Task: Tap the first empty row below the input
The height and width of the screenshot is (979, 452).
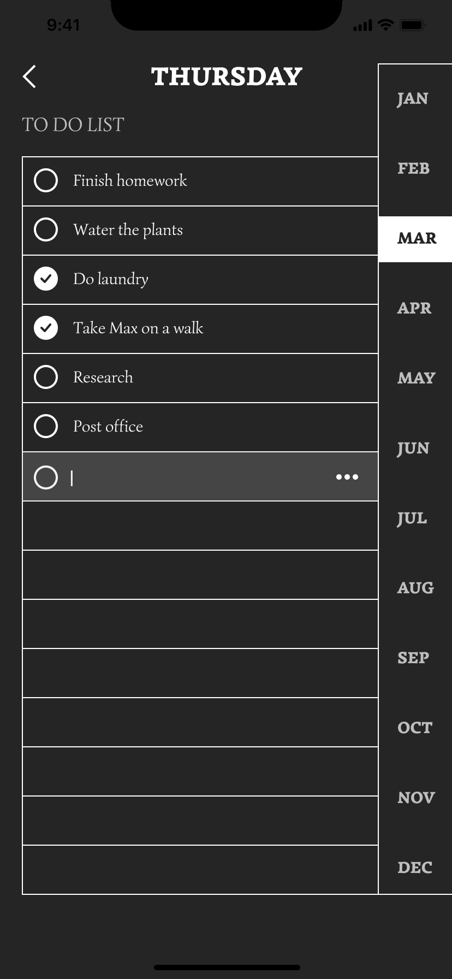Action: 200,526
